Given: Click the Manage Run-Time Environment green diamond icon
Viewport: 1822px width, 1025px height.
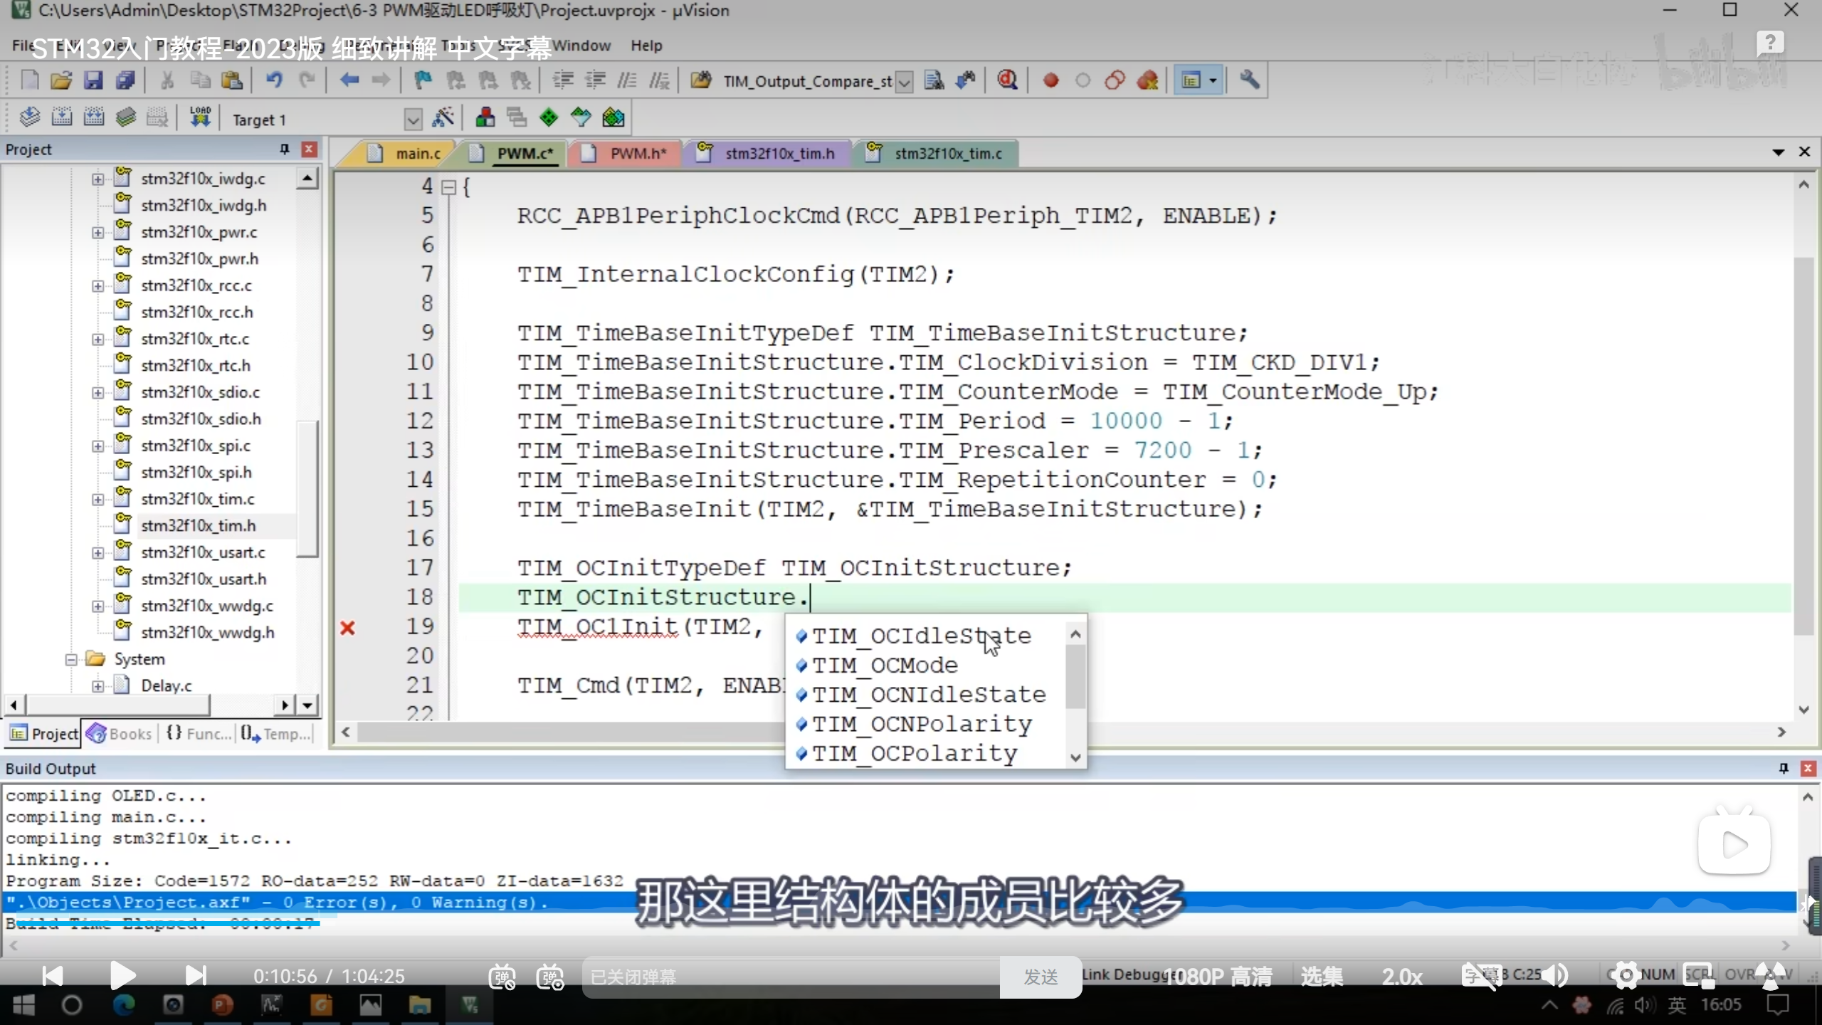Looking at the screenshot, I should click(549, 117).
